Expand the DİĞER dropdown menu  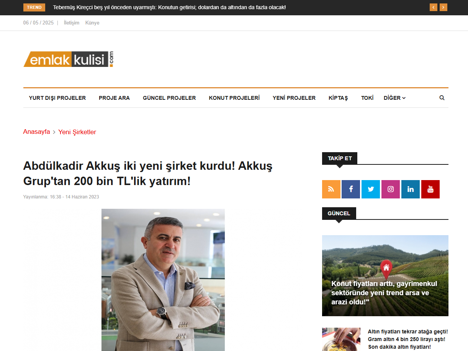click(x=394, y=98)
